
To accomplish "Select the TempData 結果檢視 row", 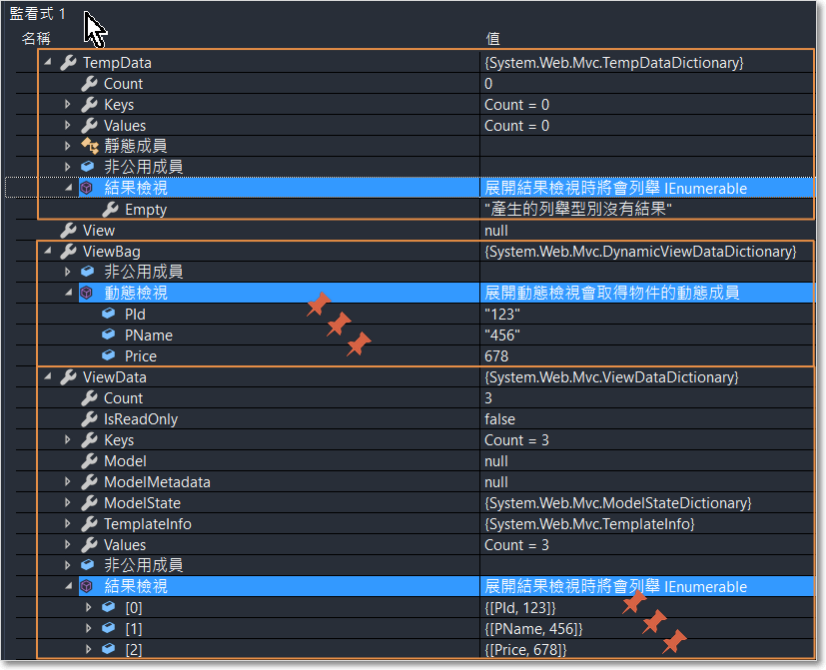I will pos(445,188).
